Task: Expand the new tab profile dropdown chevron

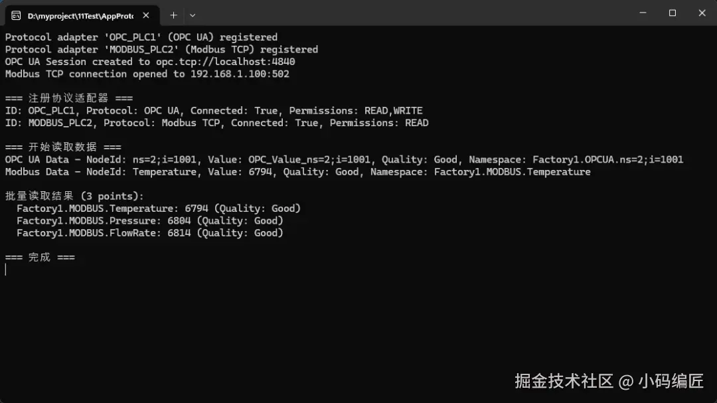Action: [193, 15]
